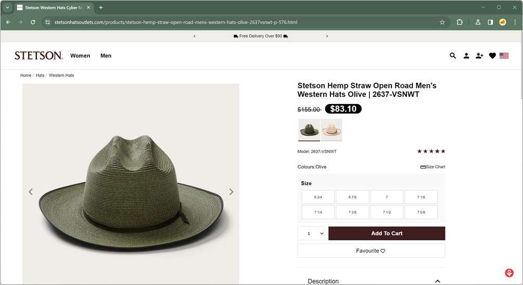The height and width of the screenshot is (285, 523).
Task: Select size 7 3/8
Action: [352, 212]
